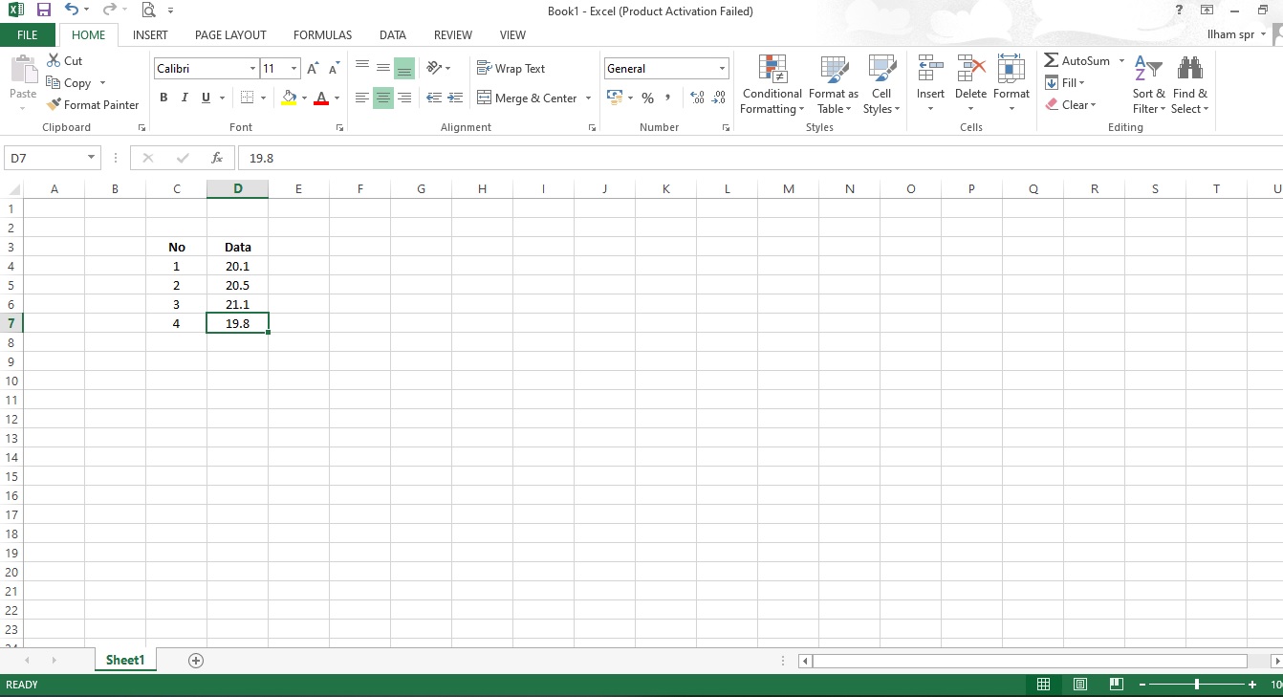Decrease decimal places
Image resolution: width=1283 pixels, height=697 pixels.
[x=719, y=98]
